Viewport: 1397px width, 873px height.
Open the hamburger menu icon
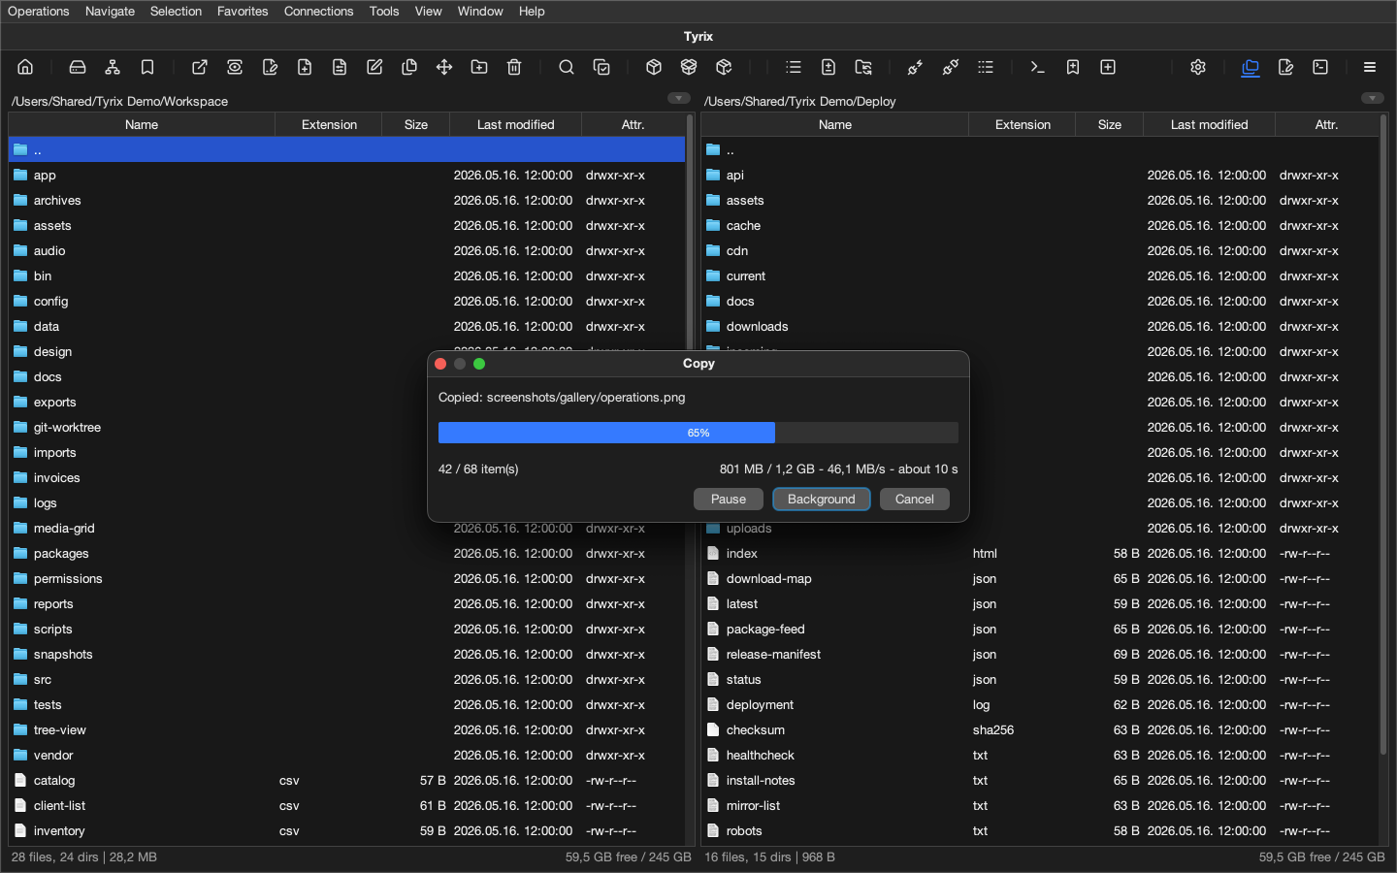[x=1370, y=67]
